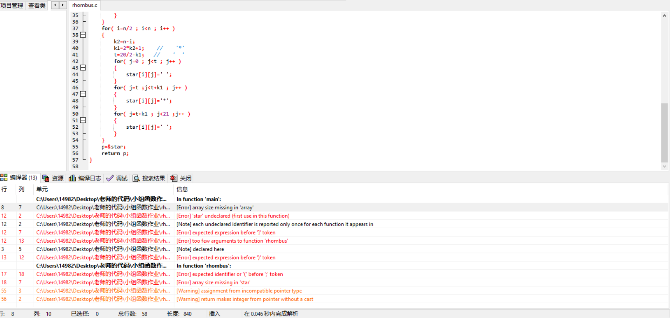
Task: Open the 资源 resources tab
Action: click(53, 178)
